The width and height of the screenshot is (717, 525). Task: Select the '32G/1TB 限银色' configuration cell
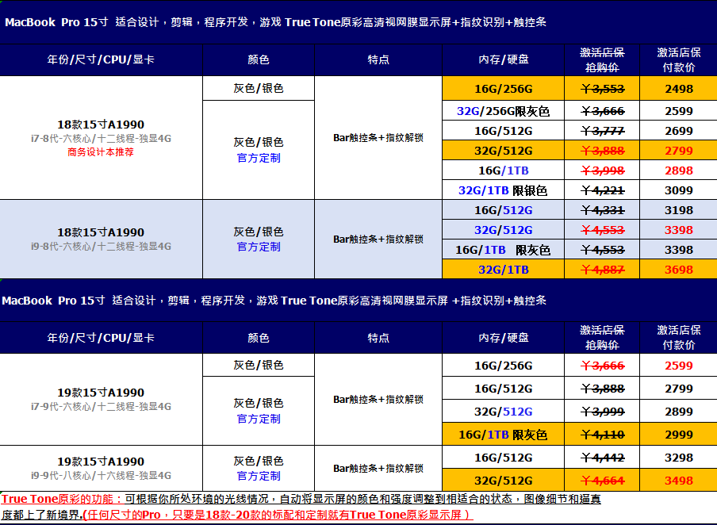tap(503, 190)
